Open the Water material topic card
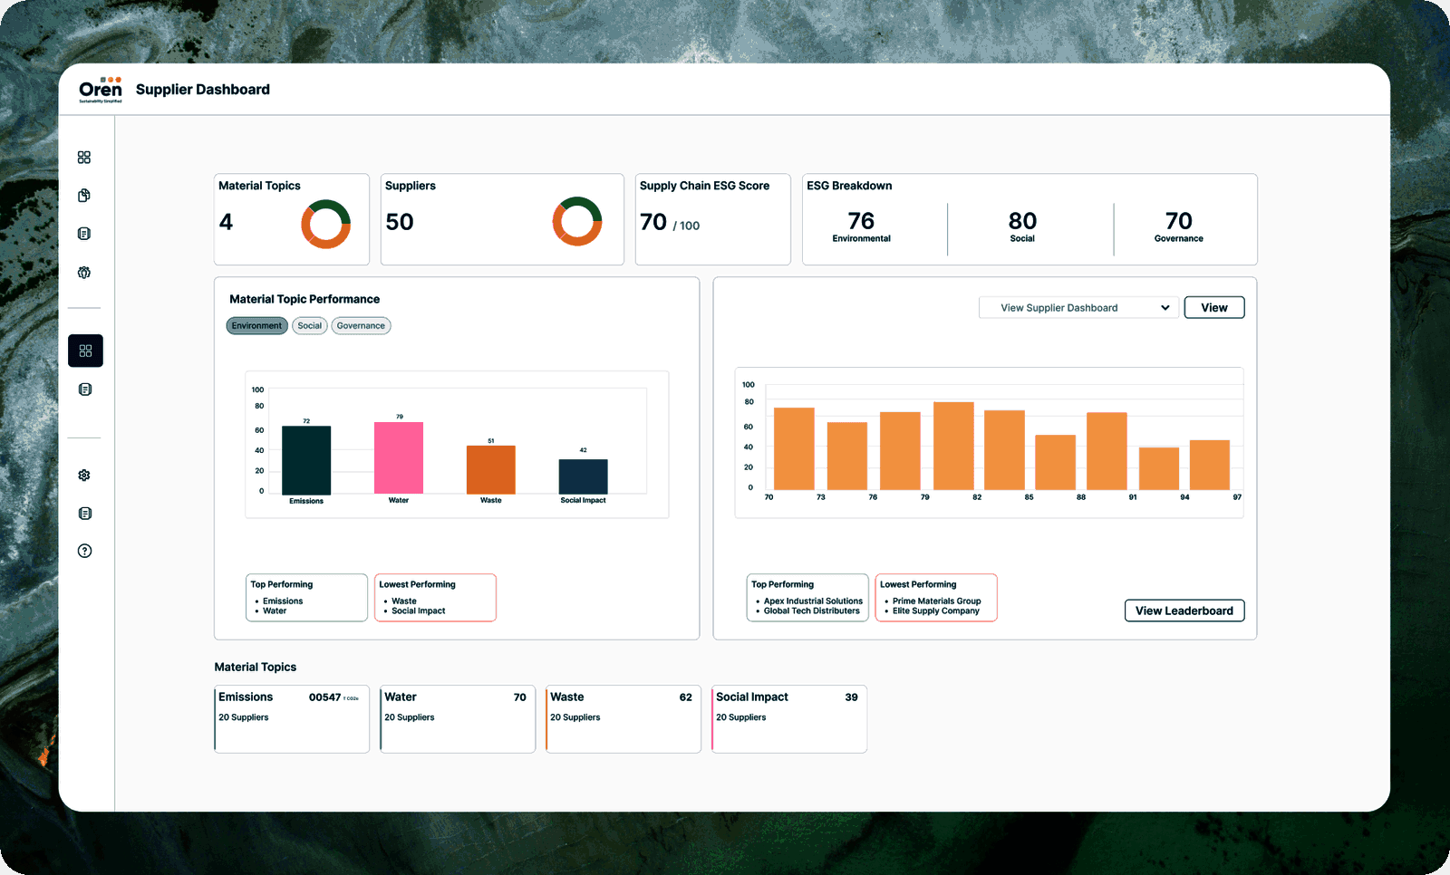The image size is (1450, 875). (x=458, y=719)
